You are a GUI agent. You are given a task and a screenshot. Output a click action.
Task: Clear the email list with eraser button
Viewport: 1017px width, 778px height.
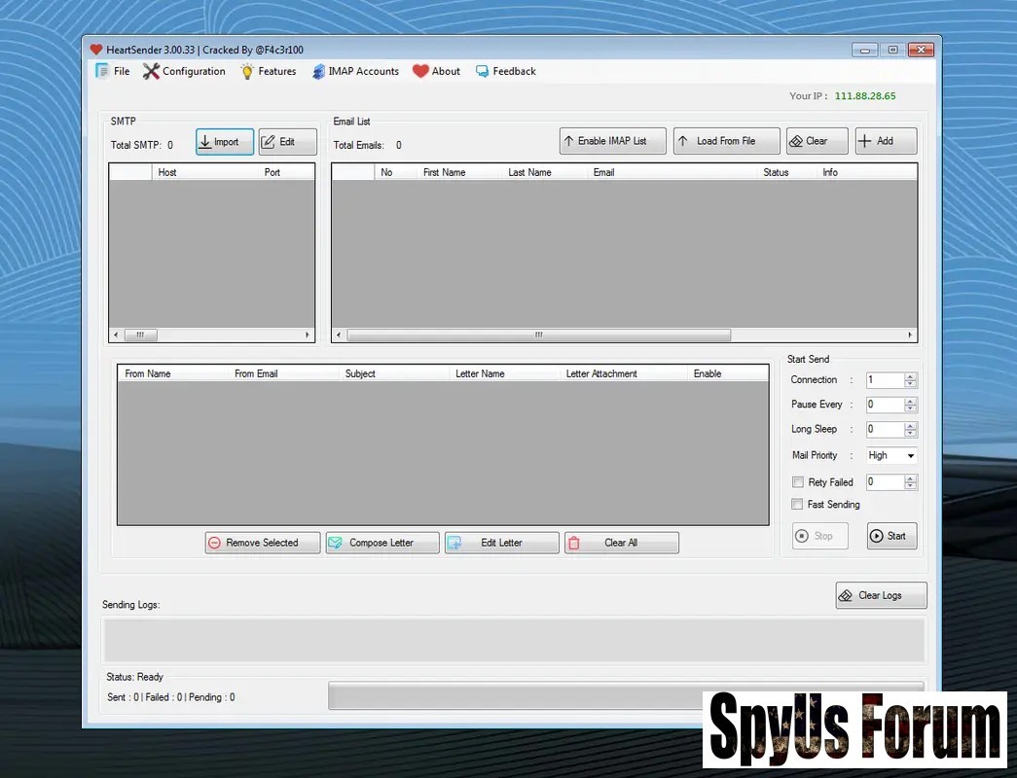pos(817,141)
